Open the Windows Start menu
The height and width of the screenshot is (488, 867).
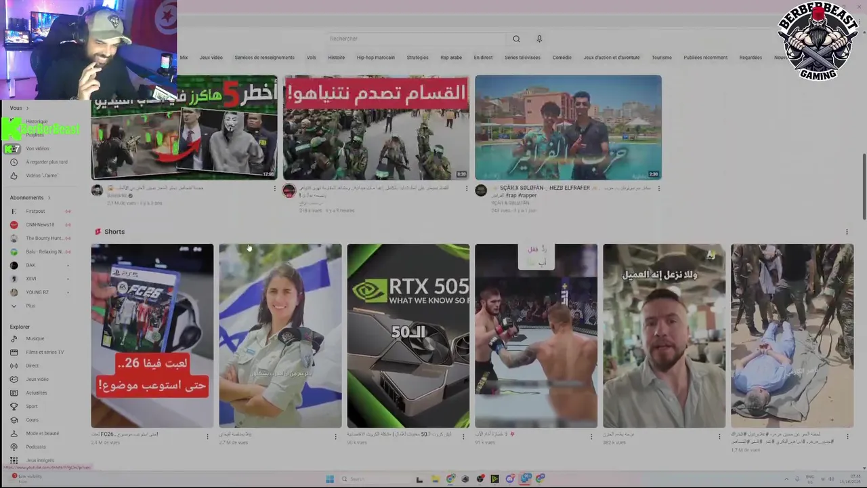(x=330, y=479)
